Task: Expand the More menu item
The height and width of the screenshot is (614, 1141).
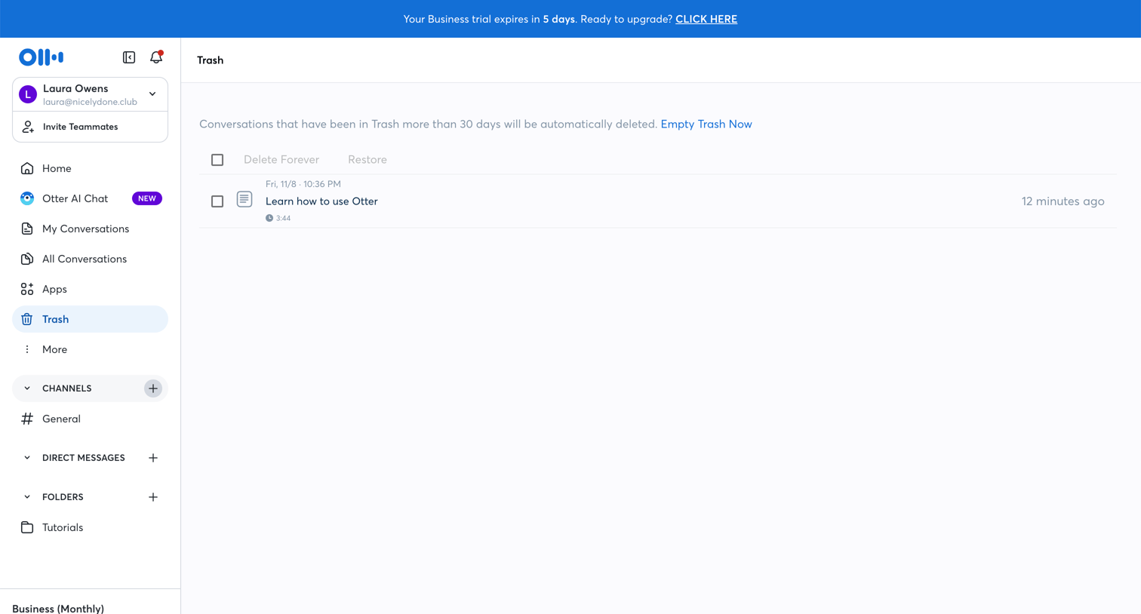Action: [x=90, y=349]
